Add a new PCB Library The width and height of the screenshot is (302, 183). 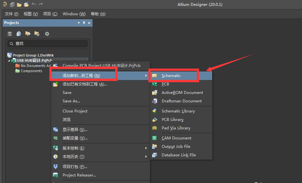coord(181,120)
